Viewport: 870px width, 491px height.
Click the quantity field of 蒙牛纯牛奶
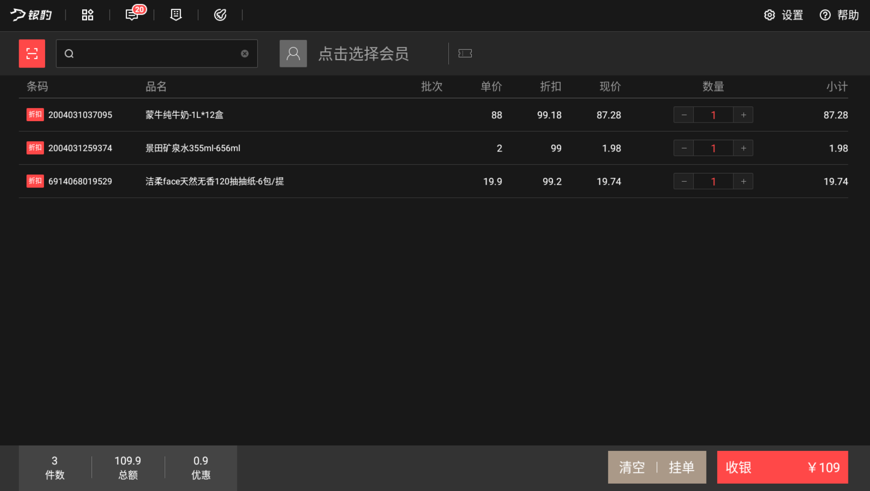(x=713, y=114)
